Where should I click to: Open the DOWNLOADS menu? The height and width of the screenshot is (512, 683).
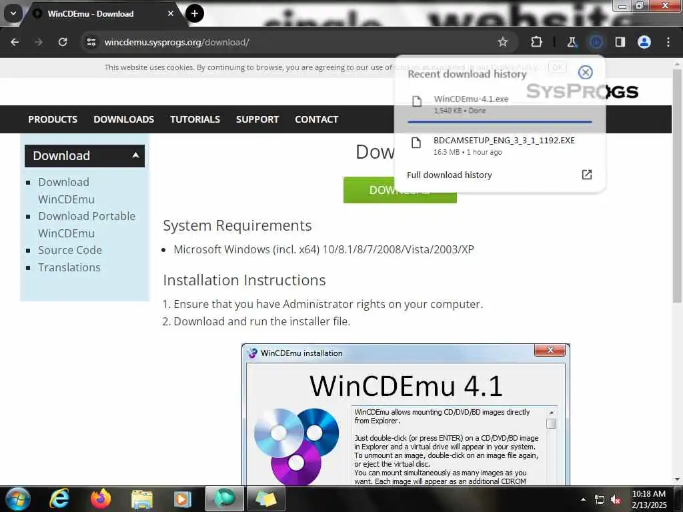tap(123, 119)
